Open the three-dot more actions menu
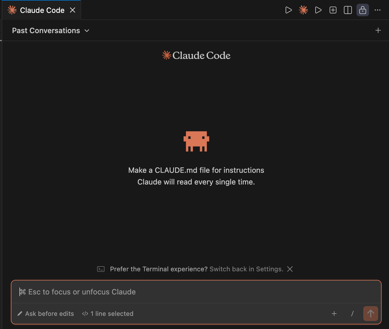Viewport: 389px width, 329px height. 378,10
